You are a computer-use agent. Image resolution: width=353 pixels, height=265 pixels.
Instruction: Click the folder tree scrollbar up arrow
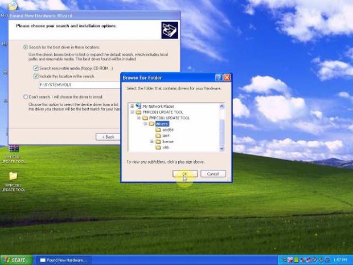(x=221, y=106)
